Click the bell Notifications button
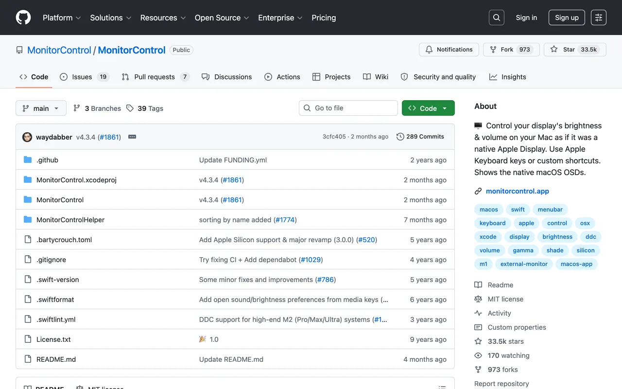This screenshot has width=622, height=389. (449, 50)
